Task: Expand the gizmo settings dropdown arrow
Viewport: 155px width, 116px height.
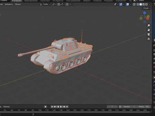Action: (124, 5)
